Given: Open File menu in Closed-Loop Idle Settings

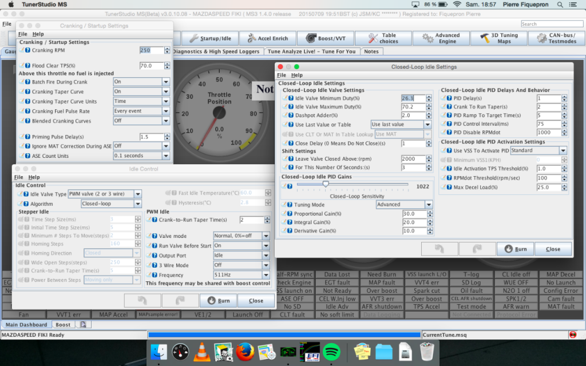Looking at the screenshot, I should (282, 75).
